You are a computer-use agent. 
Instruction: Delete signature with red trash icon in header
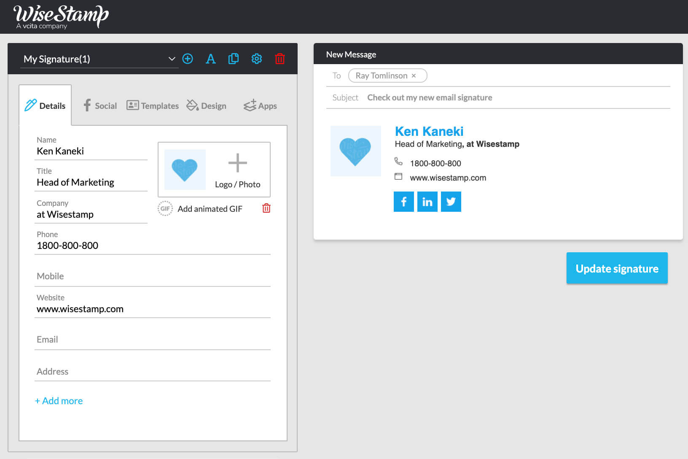[279, 59]
